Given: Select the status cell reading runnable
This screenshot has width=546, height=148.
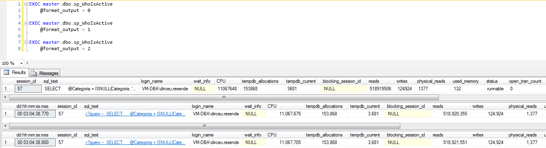Looking at the screenshot, I should tap(496, 89).
